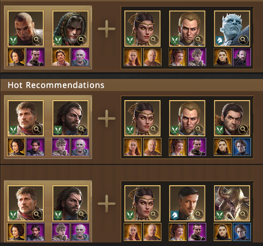Select the gold-framed curly-haired woman in the top-left lineup
This screenshot has height=246, width=263.
pyautogui.click(x=16, y=57)
